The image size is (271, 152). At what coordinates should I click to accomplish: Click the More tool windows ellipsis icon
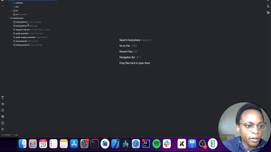(x=3, y=6)
